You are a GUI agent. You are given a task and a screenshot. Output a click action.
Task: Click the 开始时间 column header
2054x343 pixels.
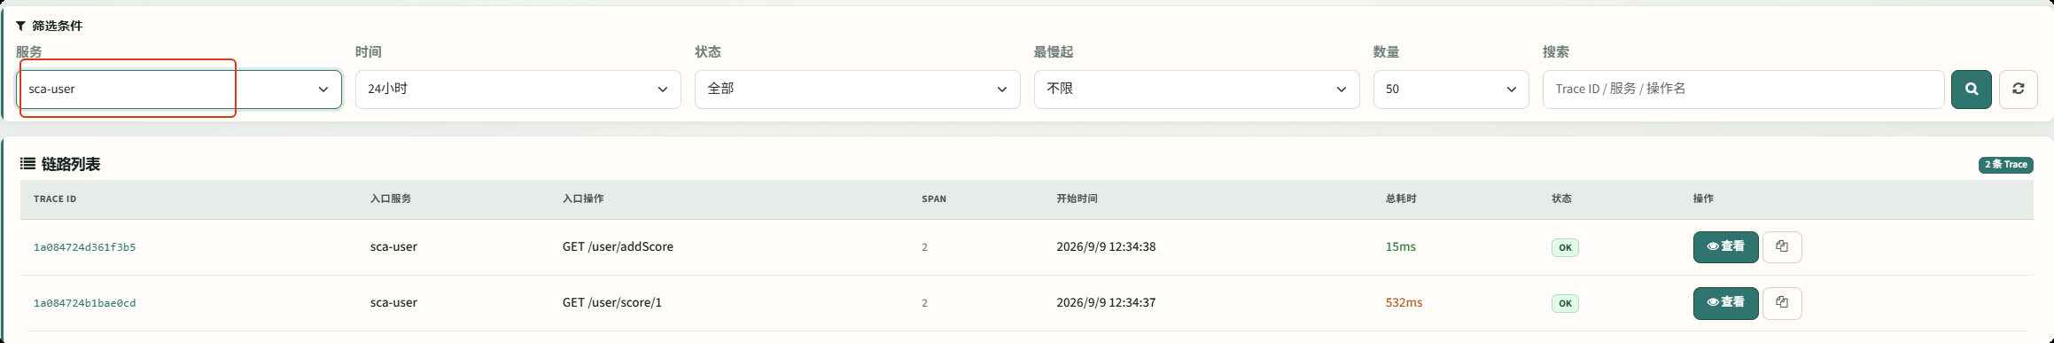pyautogui.click(x=1077, y=199)
